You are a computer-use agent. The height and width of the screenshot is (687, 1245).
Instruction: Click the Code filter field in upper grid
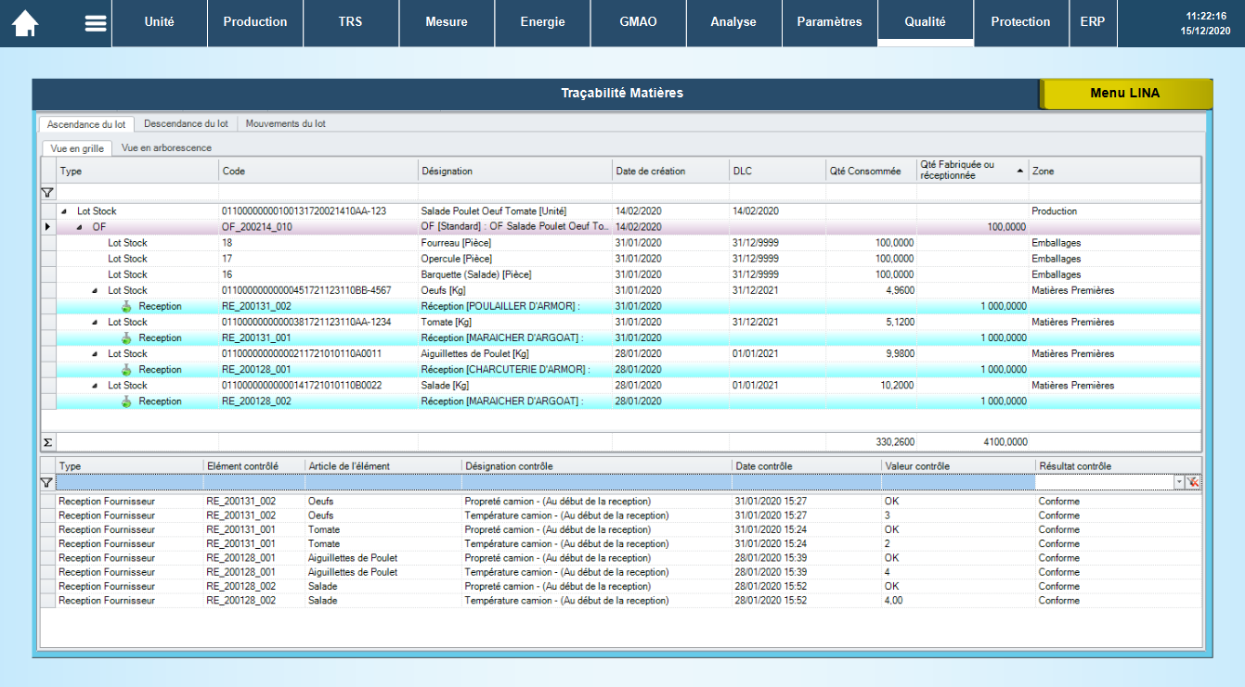coord(318,193)
